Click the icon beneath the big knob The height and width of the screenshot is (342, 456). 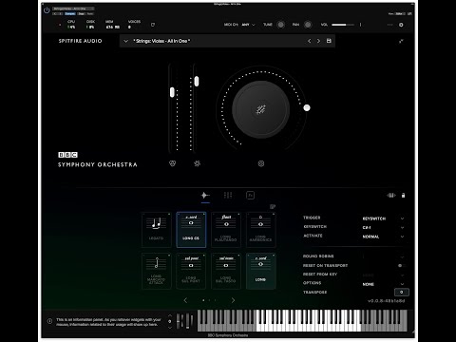261,163
